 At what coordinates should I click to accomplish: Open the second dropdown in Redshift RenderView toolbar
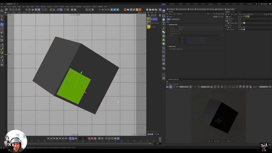205,87
